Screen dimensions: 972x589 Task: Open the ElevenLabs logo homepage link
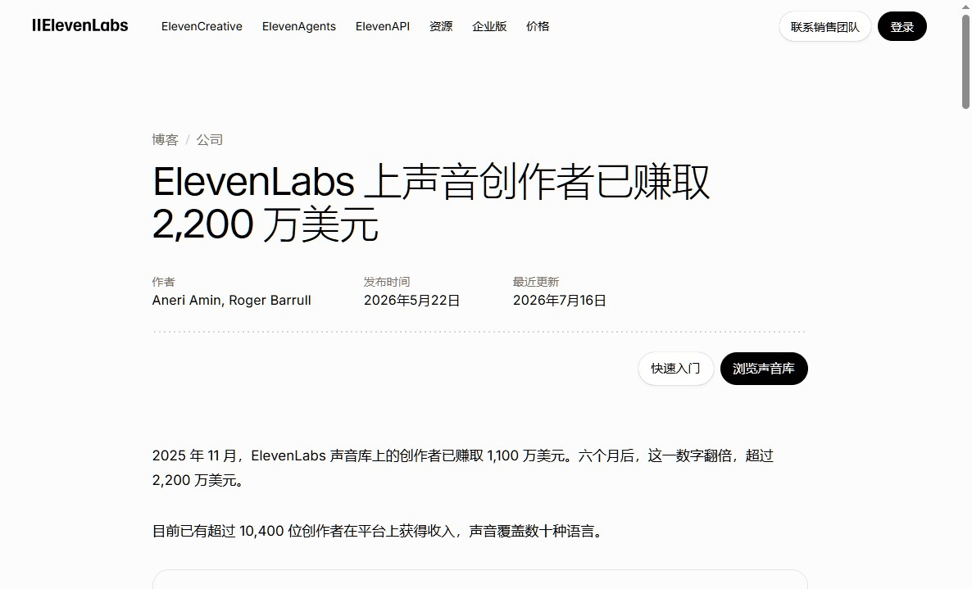point(80,25)
